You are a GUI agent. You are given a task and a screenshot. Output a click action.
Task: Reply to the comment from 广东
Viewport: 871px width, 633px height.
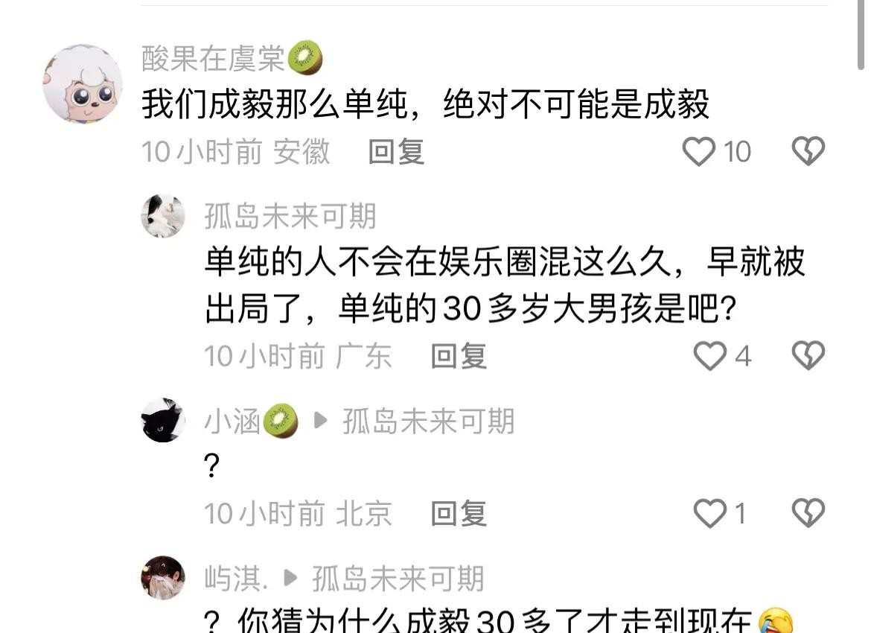coord(459,356)
